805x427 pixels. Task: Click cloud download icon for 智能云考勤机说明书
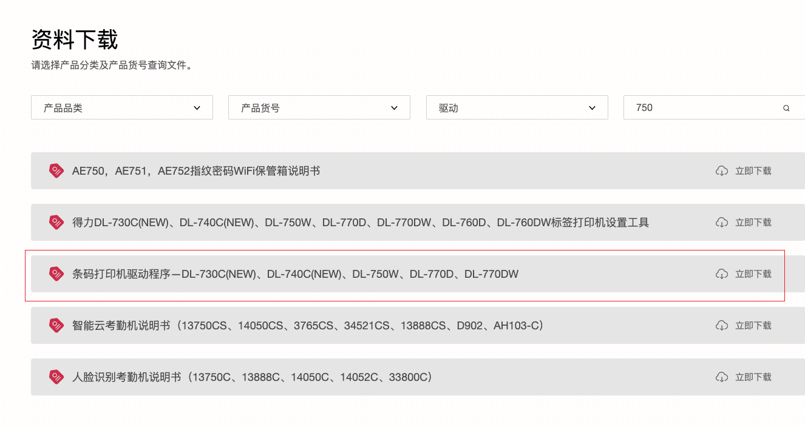[721, 326]
